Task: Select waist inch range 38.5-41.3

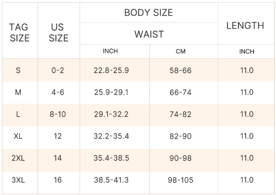Action: 111,180
